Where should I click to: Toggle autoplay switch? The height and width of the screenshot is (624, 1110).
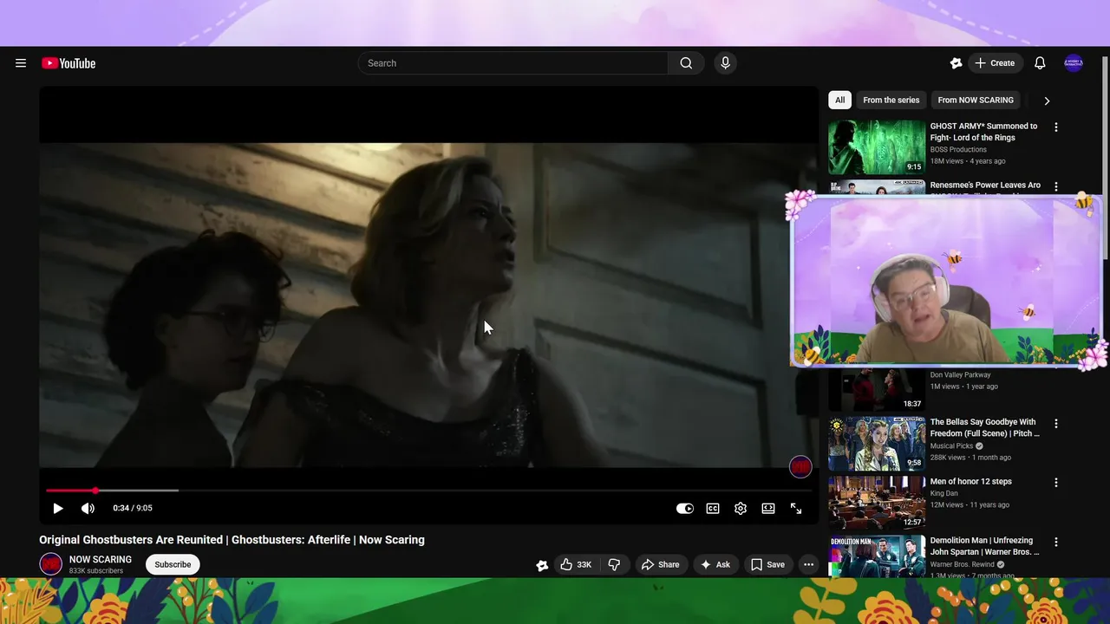685,509
